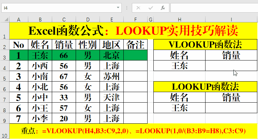Click the Enter checkmark icon in formula bar

point(151,8)
